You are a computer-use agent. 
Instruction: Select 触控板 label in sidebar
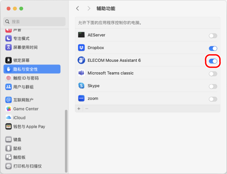pos(20,157)
